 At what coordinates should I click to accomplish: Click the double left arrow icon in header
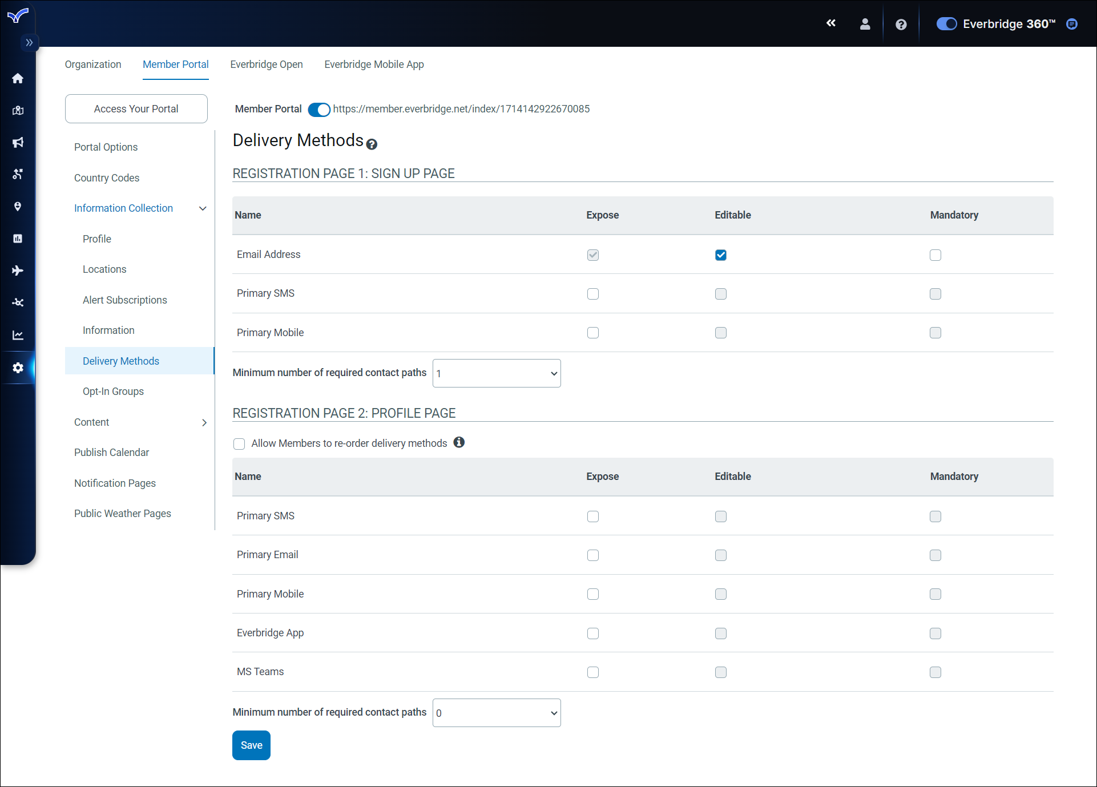click(831, 23)
